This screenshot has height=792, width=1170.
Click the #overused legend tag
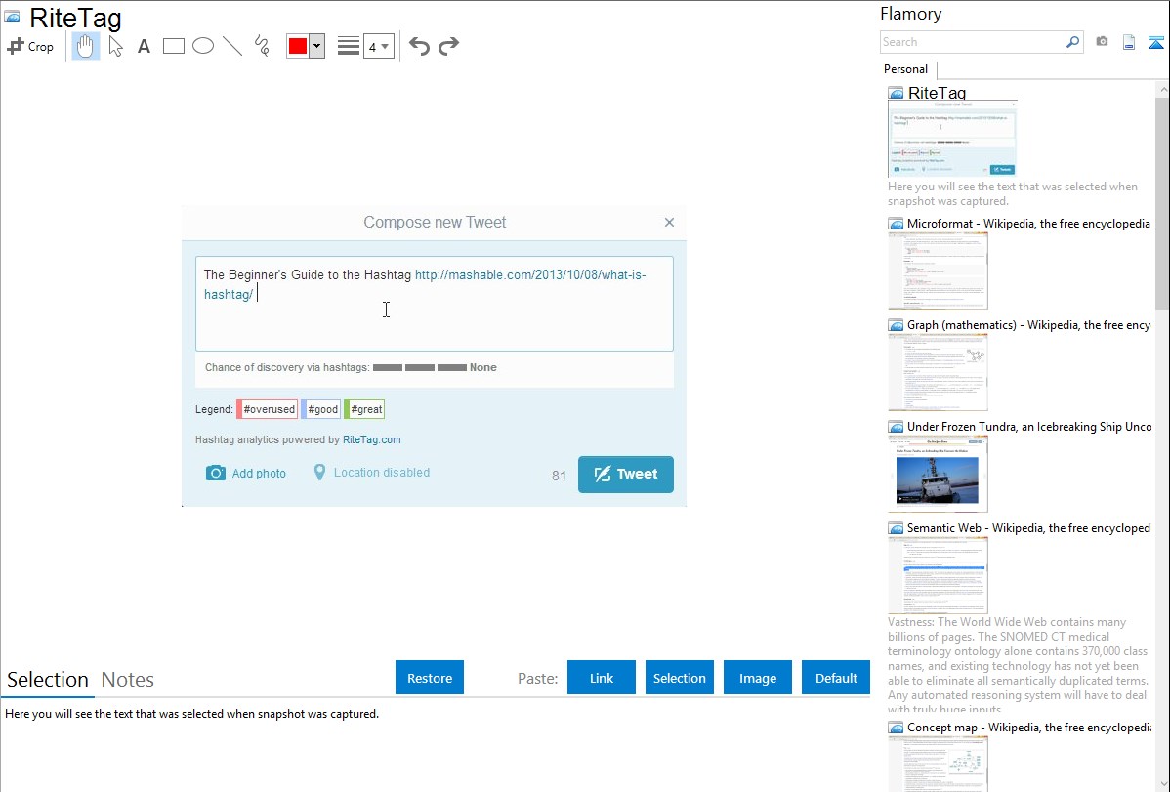tap(268, 409)
